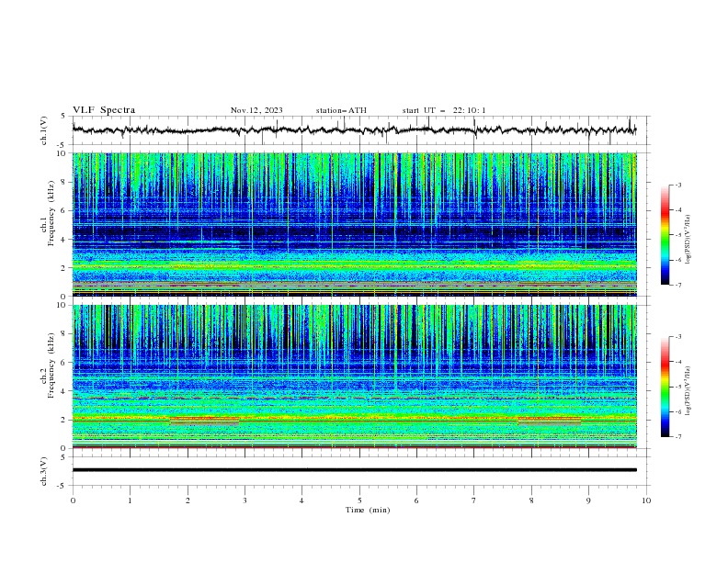Click the ch.1 spectrogram colorbar
The image size is (728, 562).
pos(665,235)
